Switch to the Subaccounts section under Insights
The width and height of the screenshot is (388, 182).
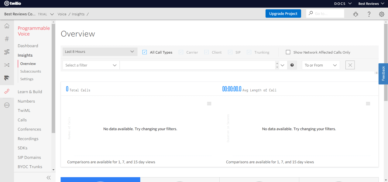(x=31, y=71)
